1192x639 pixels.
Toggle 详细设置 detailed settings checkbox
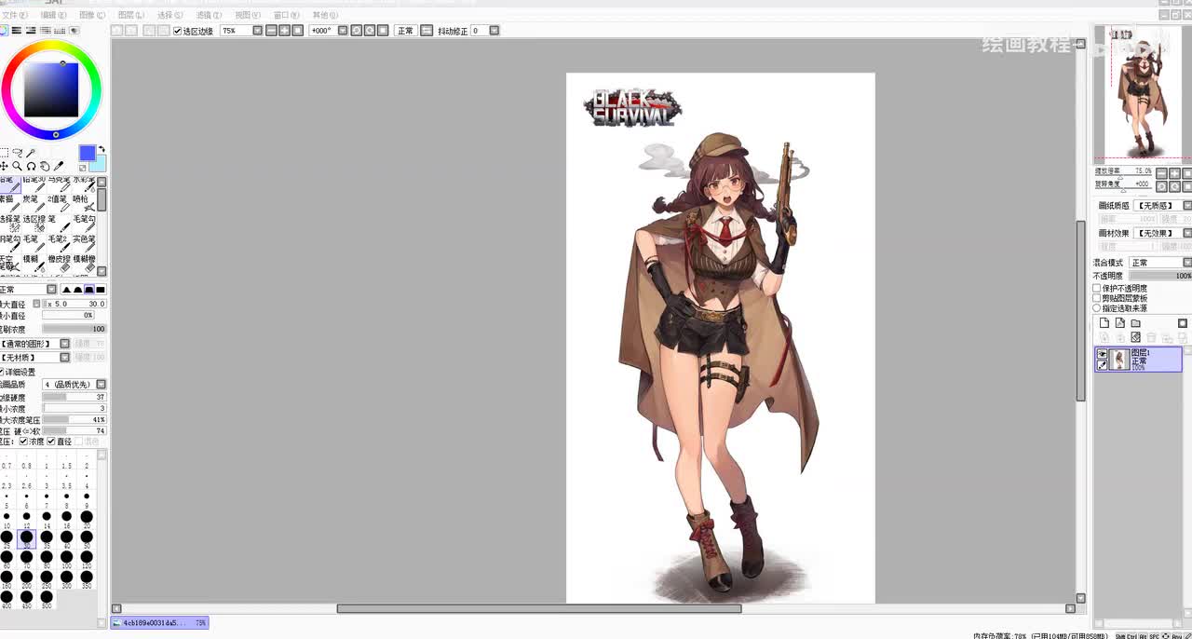(2, 372)
